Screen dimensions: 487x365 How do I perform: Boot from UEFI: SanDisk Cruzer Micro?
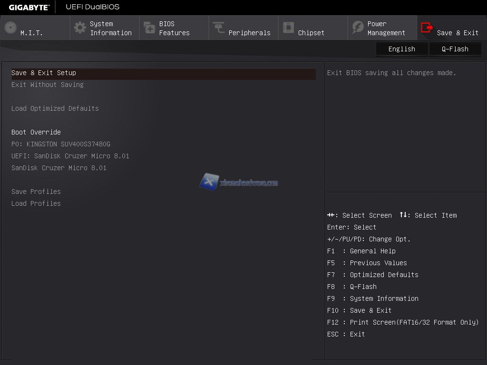[x=70, y=156]
